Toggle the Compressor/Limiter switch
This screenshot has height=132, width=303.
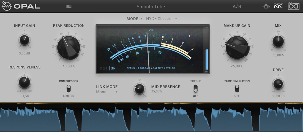tap(69, 88)
